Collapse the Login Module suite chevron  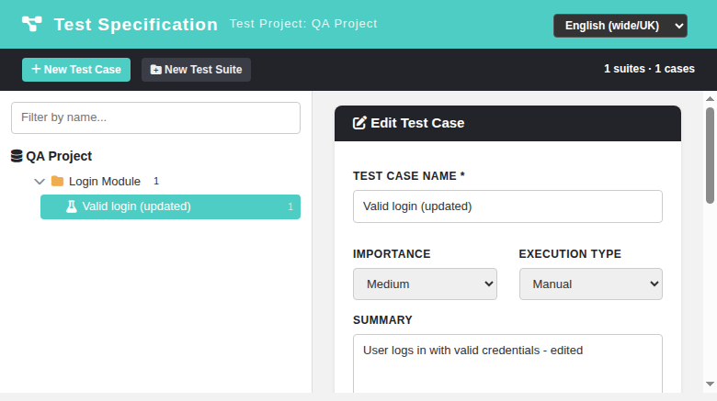pos(40,182)
